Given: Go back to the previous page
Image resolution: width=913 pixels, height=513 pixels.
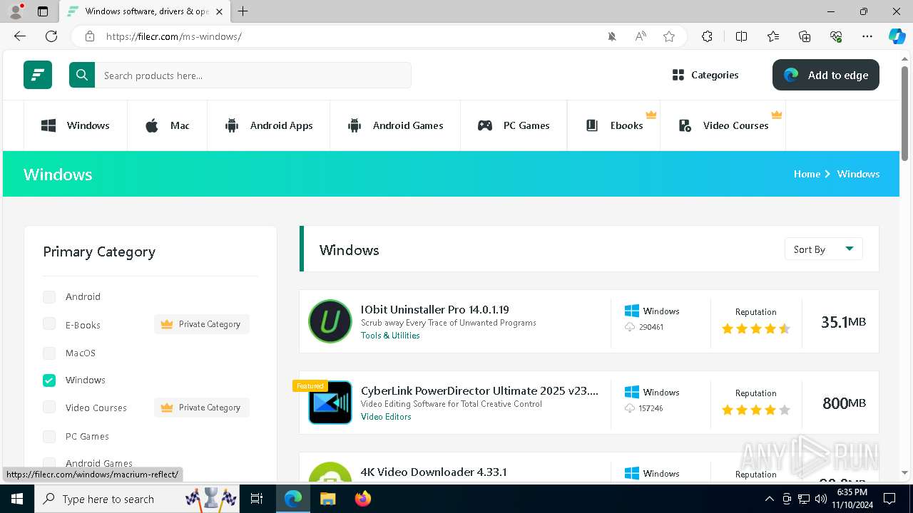Looking at the screenshot, I should click(x=20, y=36).
